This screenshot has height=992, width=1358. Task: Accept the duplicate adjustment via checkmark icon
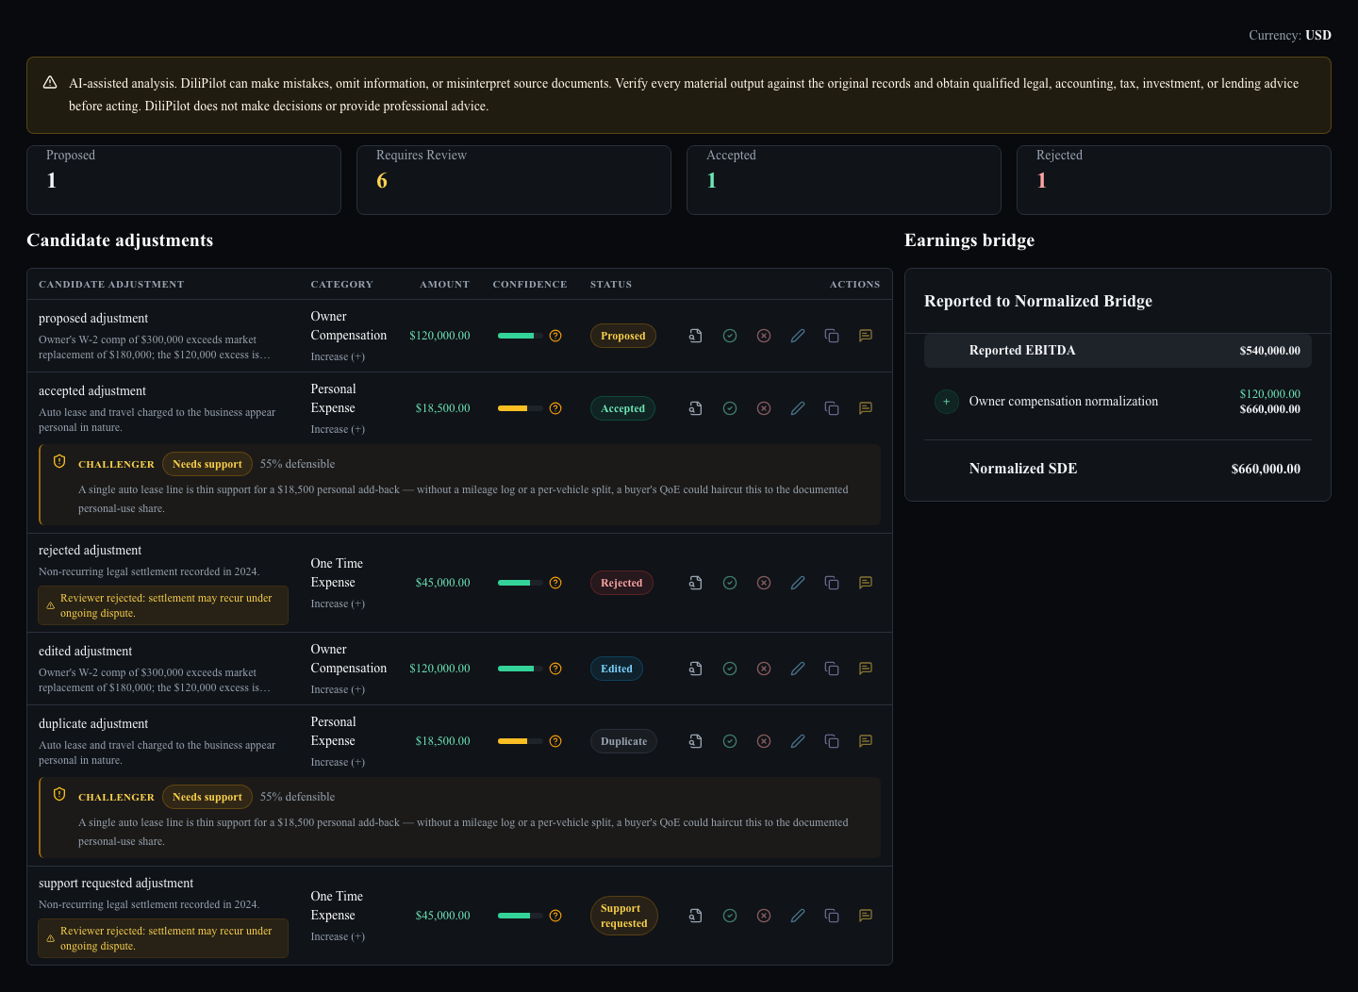(x=730, y=741)
